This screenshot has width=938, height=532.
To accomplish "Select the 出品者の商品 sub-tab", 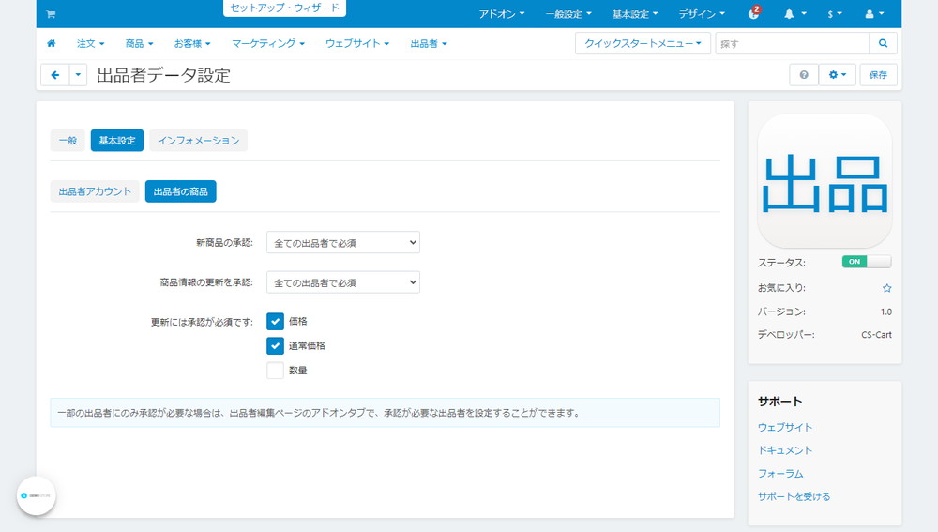I will tap(181, 191).
